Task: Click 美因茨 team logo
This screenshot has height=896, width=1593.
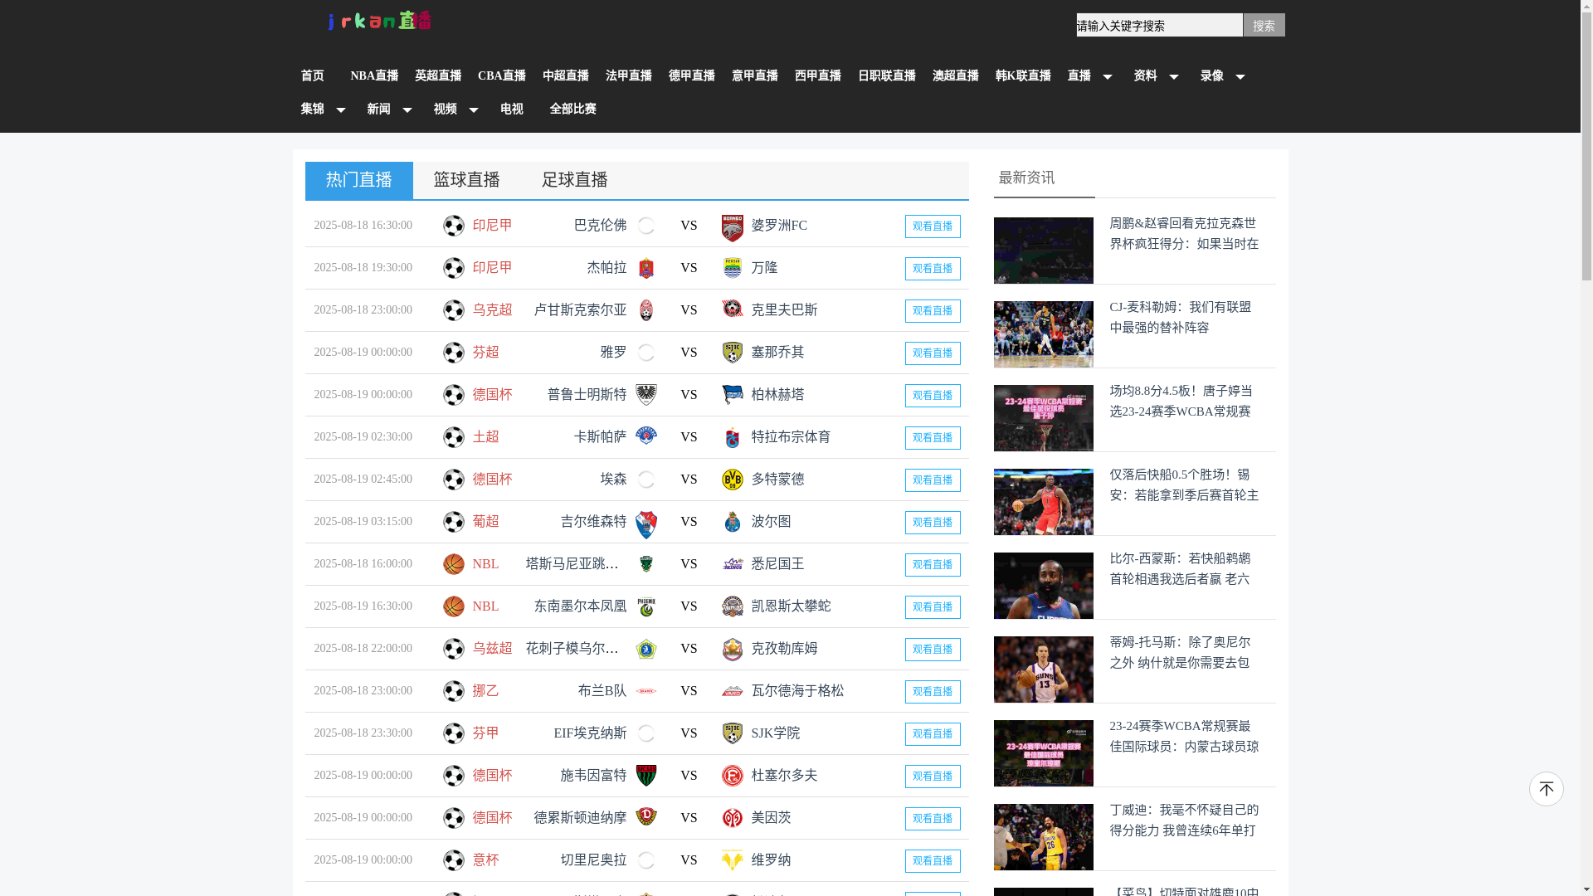Action: (x=732, y=818)
